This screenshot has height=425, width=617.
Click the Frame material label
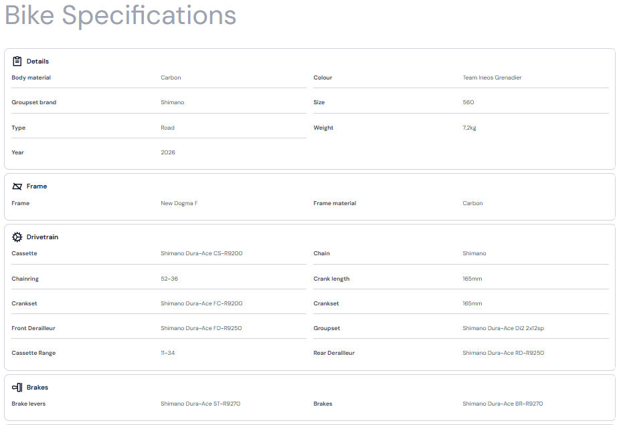tap(335, 203)
